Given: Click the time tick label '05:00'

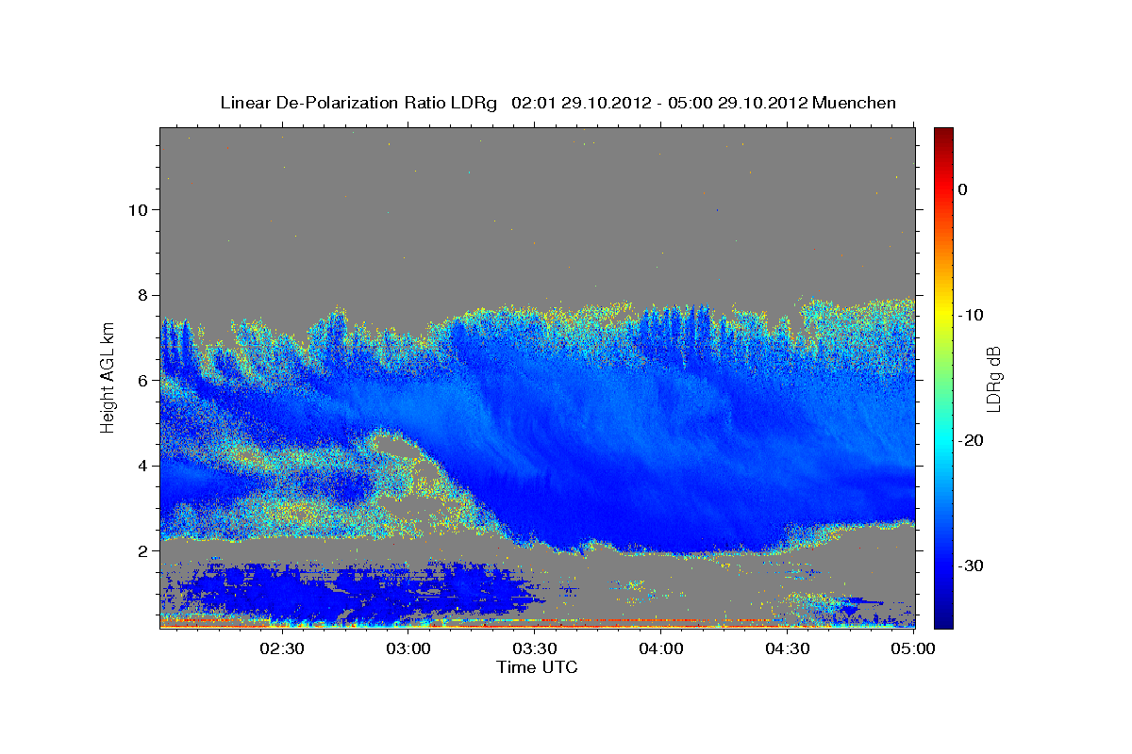Looking at the screenshot, I should point(912,649).
